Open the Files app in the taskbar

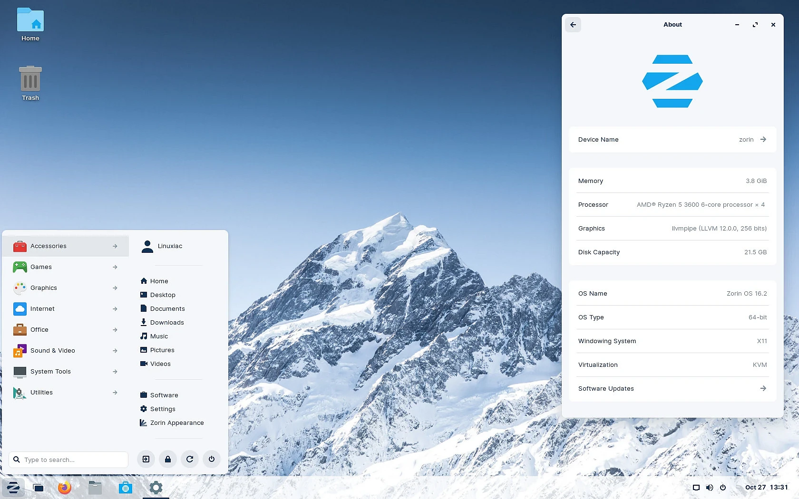(x=95, y=488)
